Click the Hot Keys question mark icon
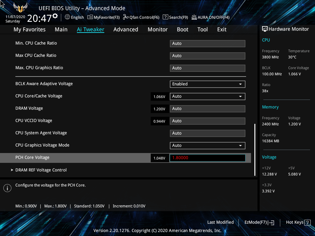 [307, 222]
